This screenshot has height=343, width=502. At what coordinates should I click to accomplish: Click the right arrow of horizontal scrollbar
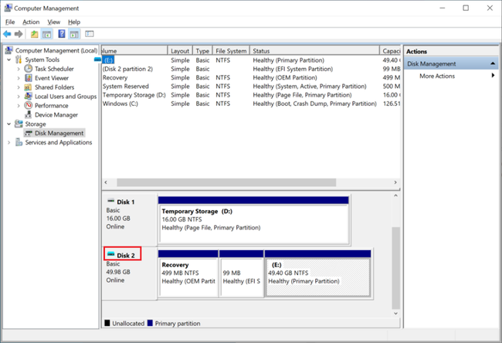tap(395, 182)
